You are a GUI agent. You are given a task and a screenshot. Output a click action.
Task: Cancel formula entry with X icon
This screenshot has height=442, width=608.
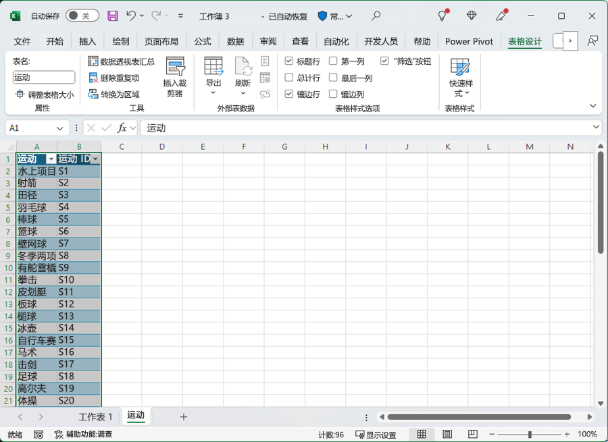pyautogui.click(x=91, y=128)
